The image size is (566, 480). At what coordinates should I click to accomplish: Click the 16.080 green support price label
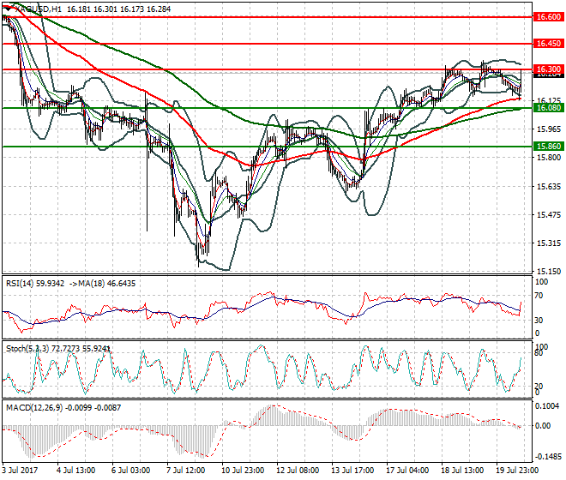point(548,108)
